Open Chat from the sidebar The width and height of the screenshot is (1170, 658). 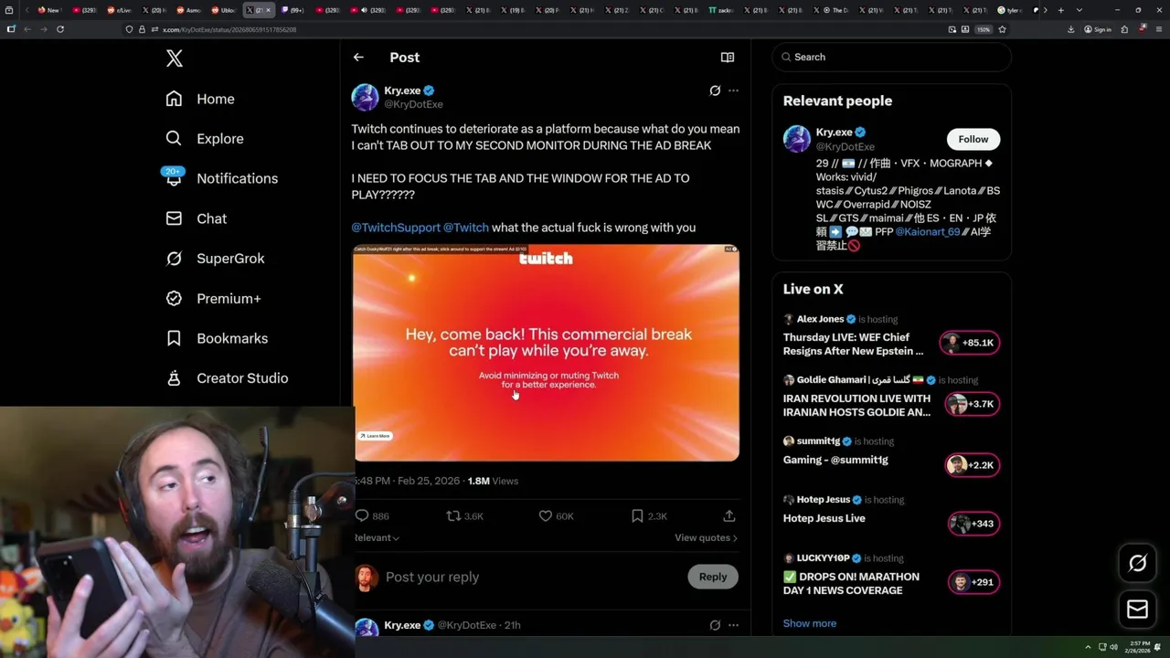(x=196, y=218)
